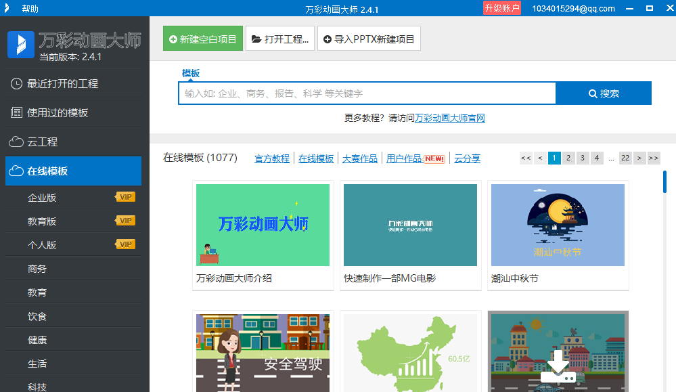Screen dimensions: 676x392
Task: Open 使用过的模板 section
Action: [73, 112]
